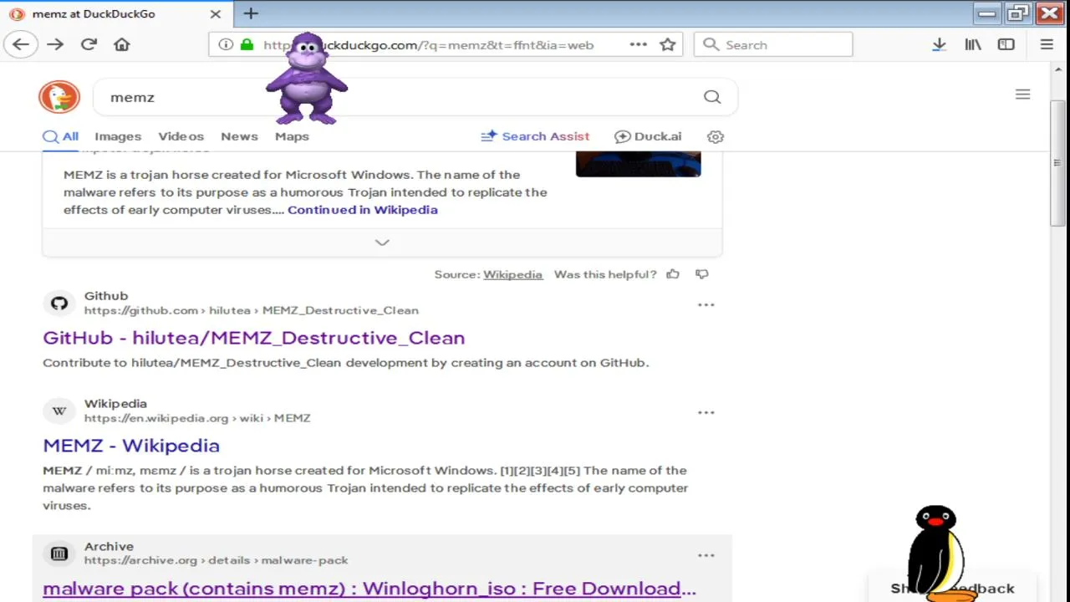The image size is (1070, 602).
Task: Open the MEMZ - Wikipedia result
Action: pos(131,446)
